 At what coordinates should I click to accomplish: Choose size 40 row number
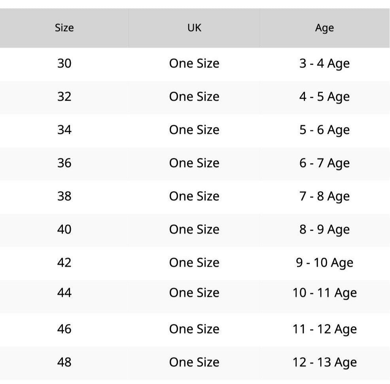[64, 230]
